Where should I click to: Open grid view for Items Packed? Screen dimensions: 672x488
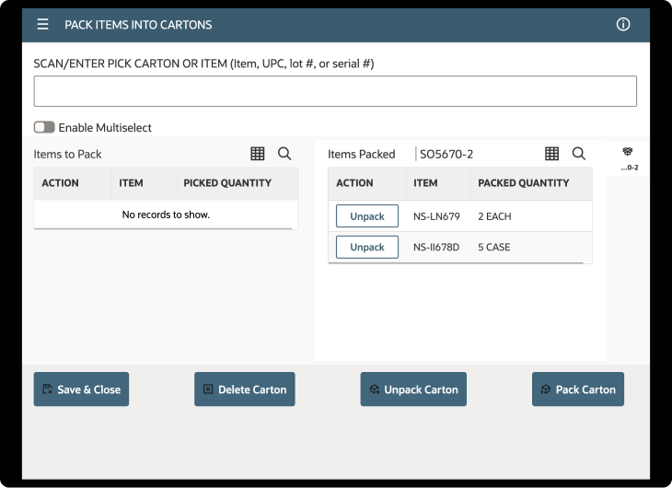(552, 154)
